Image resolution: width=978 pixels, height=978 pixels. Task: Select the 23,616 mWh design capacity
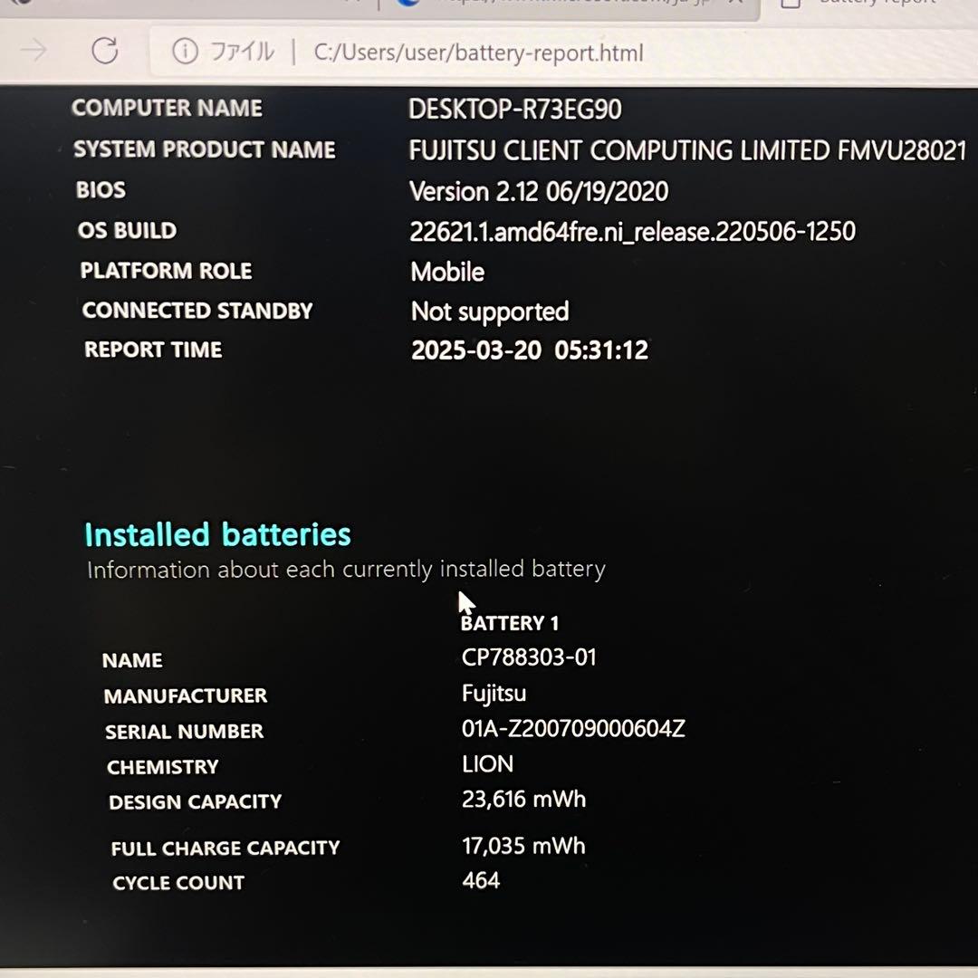(x=524, y=799)
